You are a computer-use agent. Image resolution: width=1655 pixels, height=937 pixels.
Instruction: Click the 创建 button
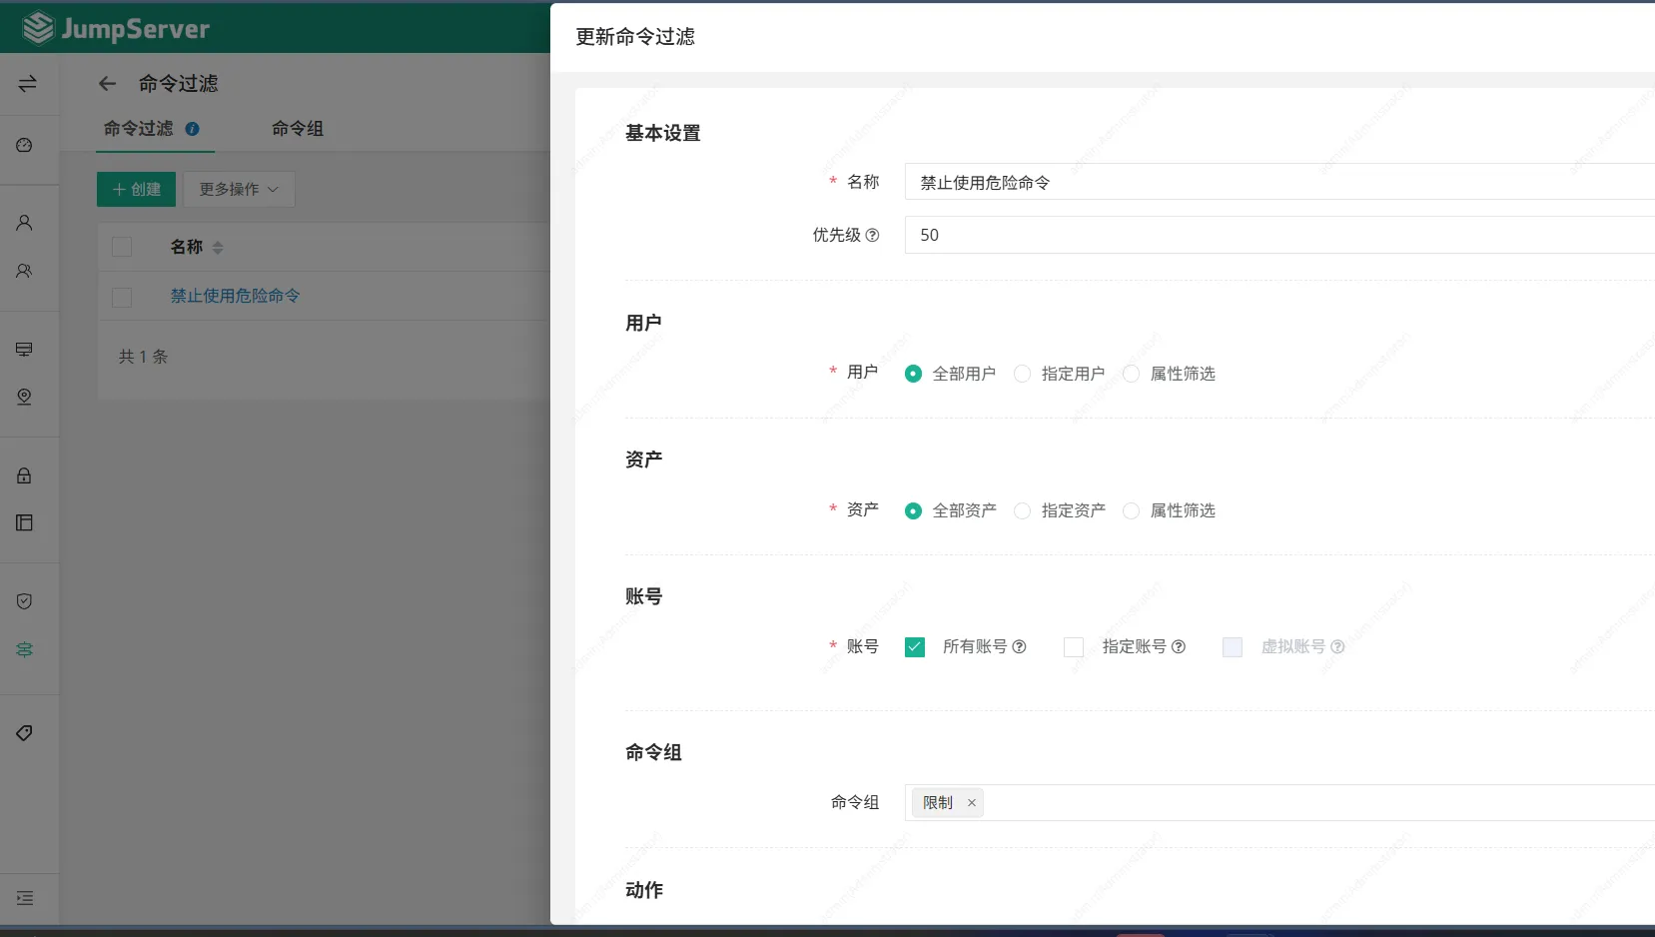136,189
